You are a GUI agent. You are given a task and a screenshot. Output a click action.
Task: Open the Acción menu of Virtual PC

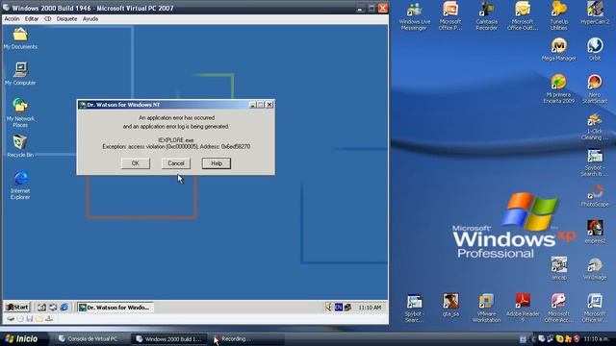pos(12,19)
